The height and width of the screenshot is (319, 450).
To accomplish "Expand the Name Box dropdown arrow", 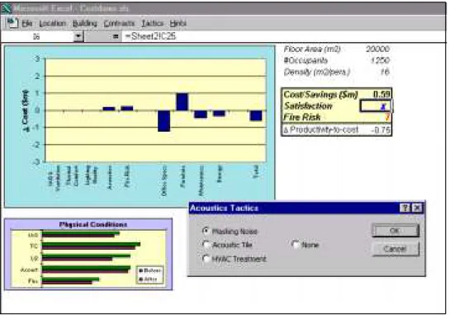I will click(78, 36).
